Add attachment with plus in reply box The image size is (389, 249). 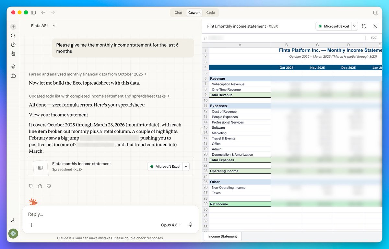tap(31, 225)
